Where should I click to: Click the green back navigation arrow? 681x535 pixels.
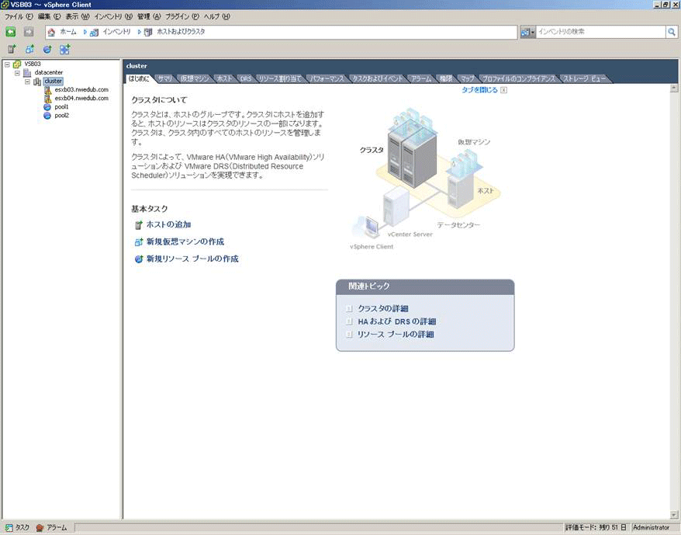(x=10, y=32)
